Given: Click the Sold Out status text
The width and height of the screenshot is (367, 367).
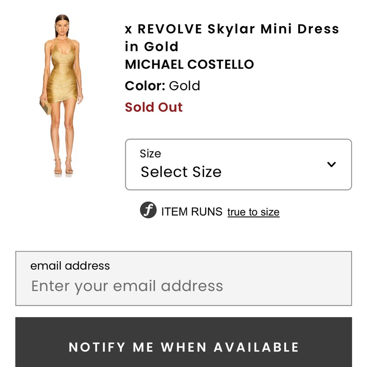Looking at the screenshot, I should tap(154, 107).
